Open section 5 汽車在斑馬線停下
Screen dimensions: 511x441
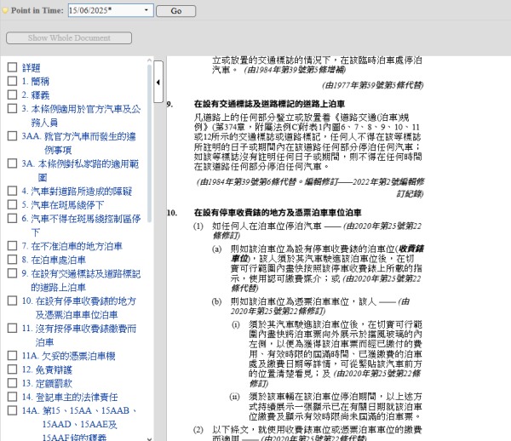tap(67, 205)
